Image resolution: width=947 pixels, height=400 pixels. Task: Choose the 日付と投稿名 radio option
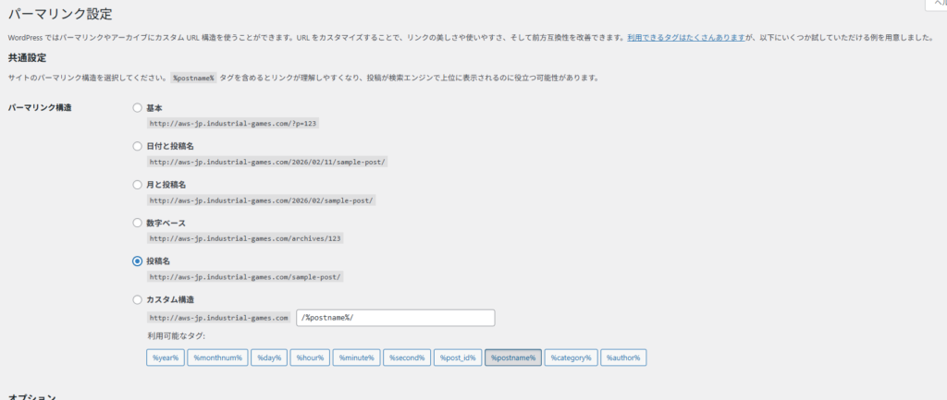pos(138,146)
